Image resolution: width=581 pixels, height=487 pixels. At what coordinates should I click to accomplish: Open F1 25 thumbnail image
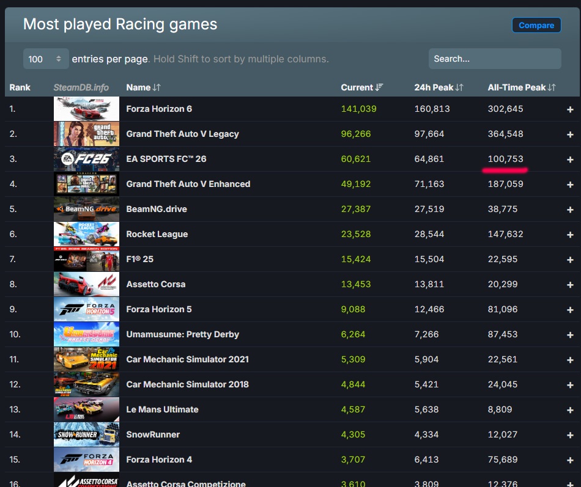[86, 259]
